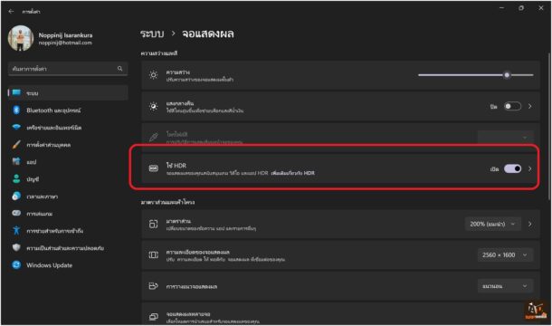The width and height of the screenshot is (552, 326).
Task: Click the display resolution icon
Action: click(153, 254)
